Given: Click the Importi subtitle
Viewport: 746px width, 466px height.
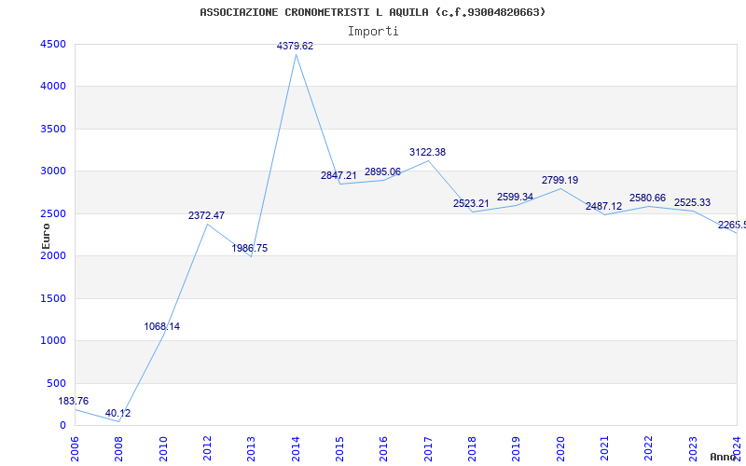Looking at the screenshot, I should pyautogui.click(x=373, y=32).
